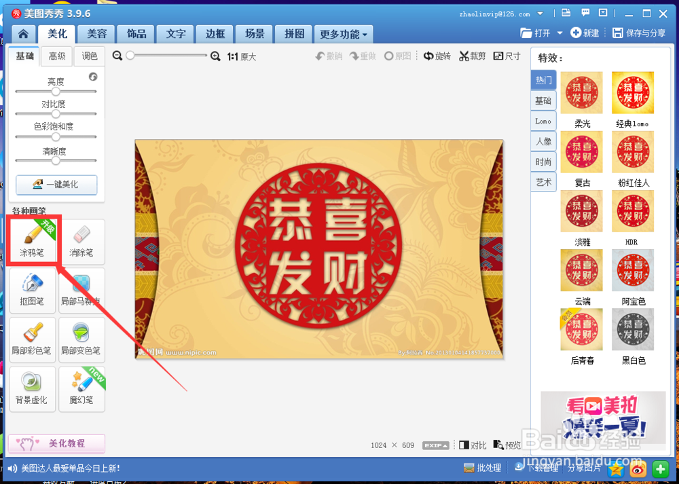Image resolution: width=679 pixels, height=484 pixels.
Task: Apply the 柔光 soft light effect thumbnail
Action: coord(582,92)
